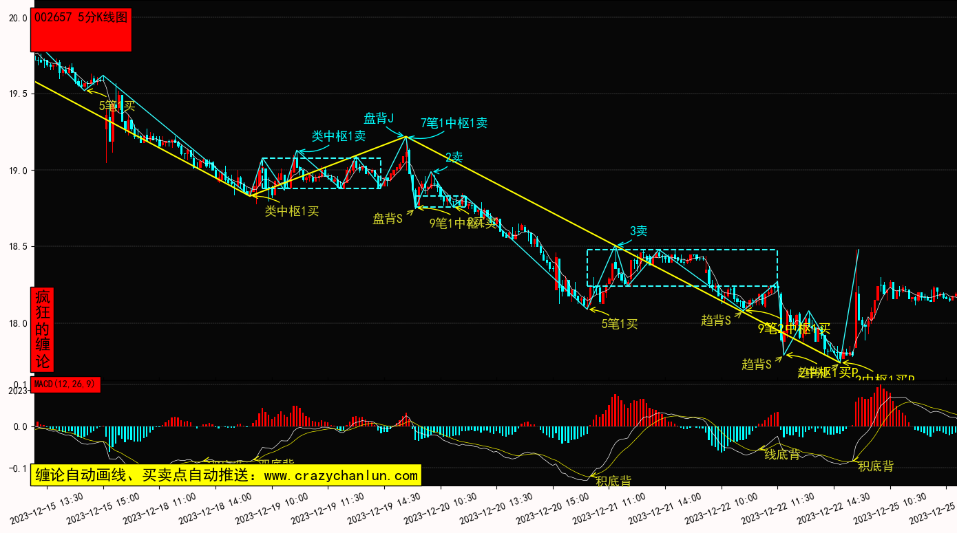Click the 19.5 price axis label
The width and height of the screenshot is (957, 533).
pyautogui.click(x=17, y=94)
